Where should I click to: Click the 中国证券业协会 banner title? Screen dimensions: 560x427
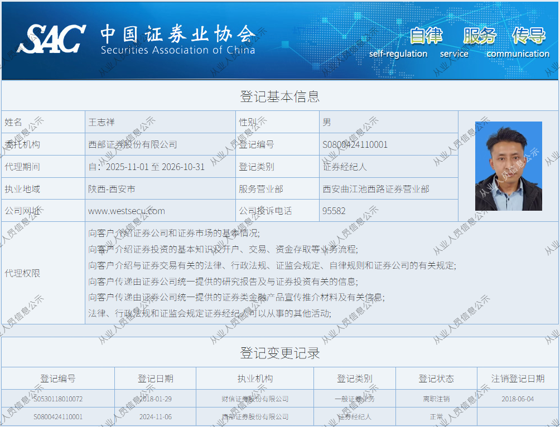coord(177,35)
